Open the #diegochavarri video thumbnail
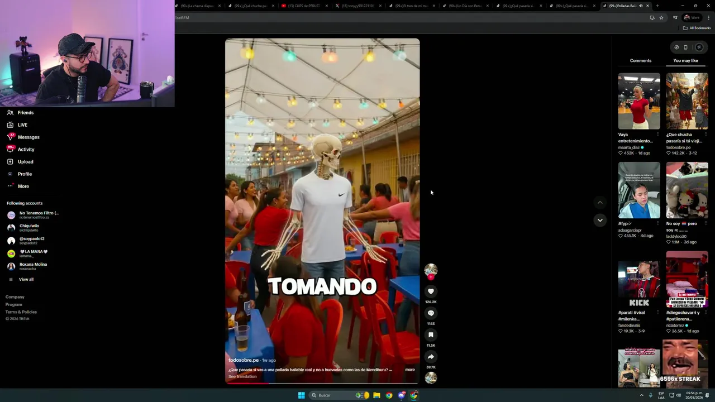Image resolution: width=715 pixels, height=402 pixels. click(x=687, y=280)
